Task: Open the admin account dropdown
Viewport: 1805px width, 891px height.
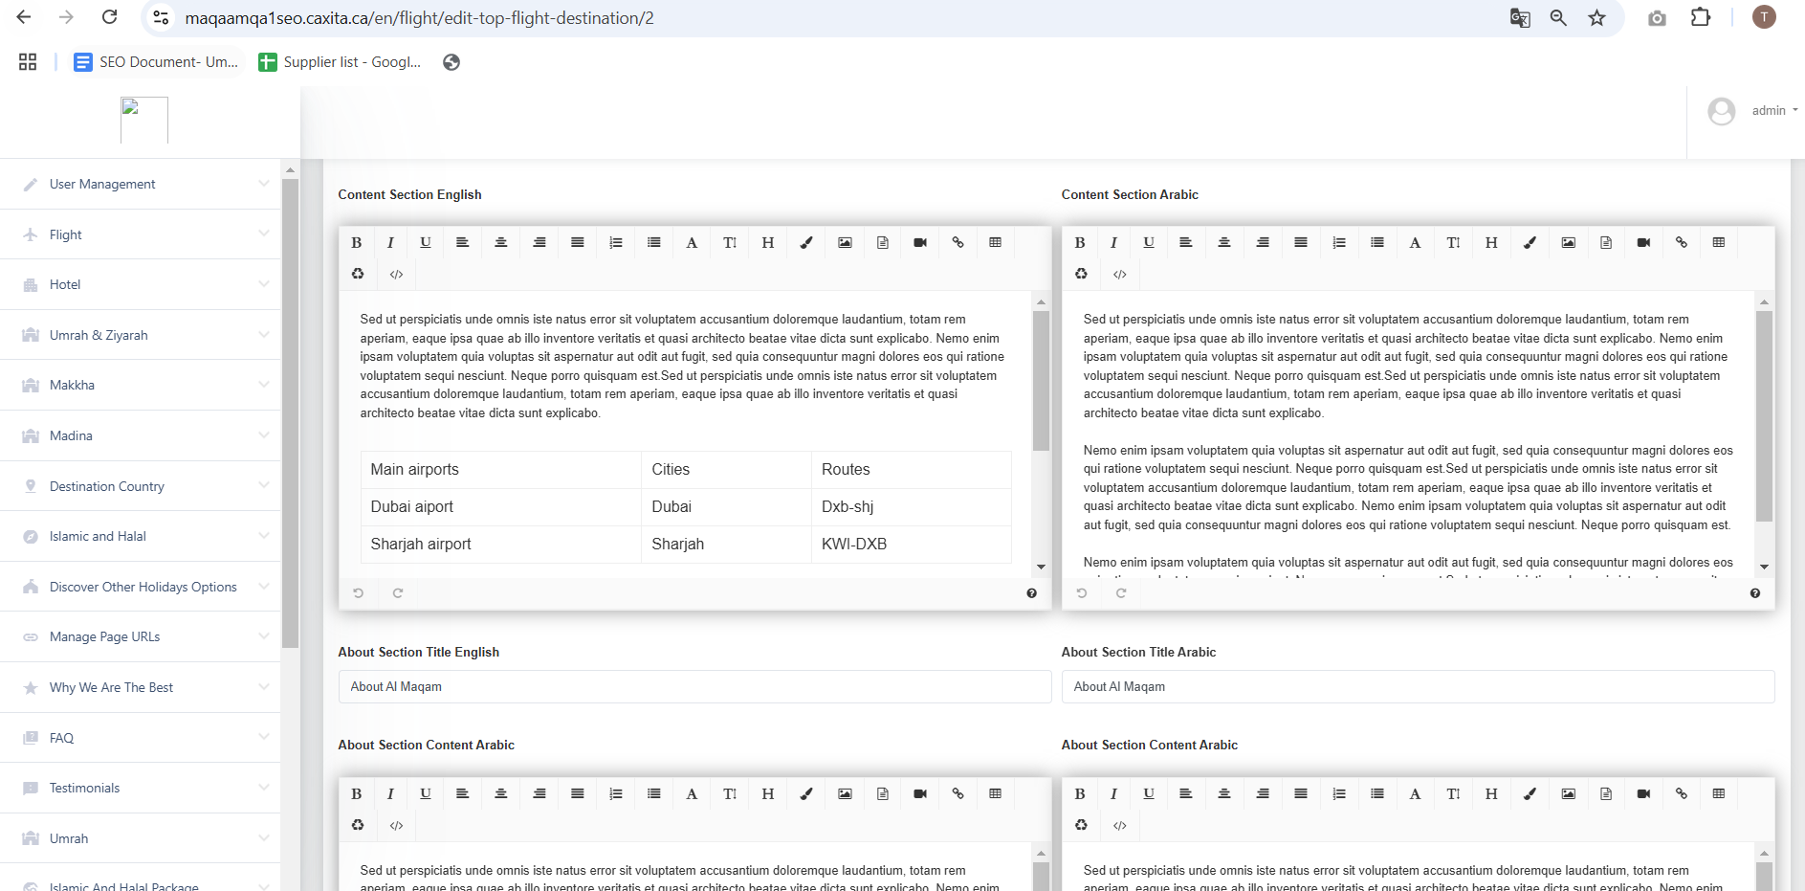Action: point(1773,111)
